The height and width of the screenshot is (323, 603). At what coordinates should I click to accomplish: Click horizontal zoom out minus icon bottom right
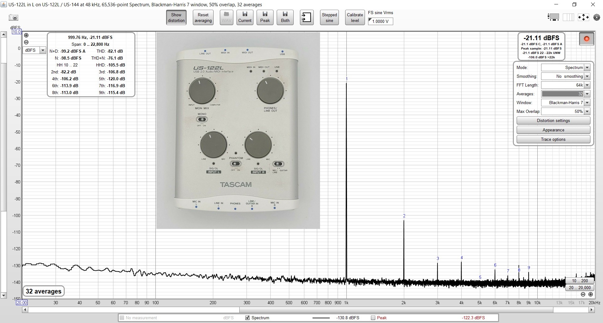point(583,294)
